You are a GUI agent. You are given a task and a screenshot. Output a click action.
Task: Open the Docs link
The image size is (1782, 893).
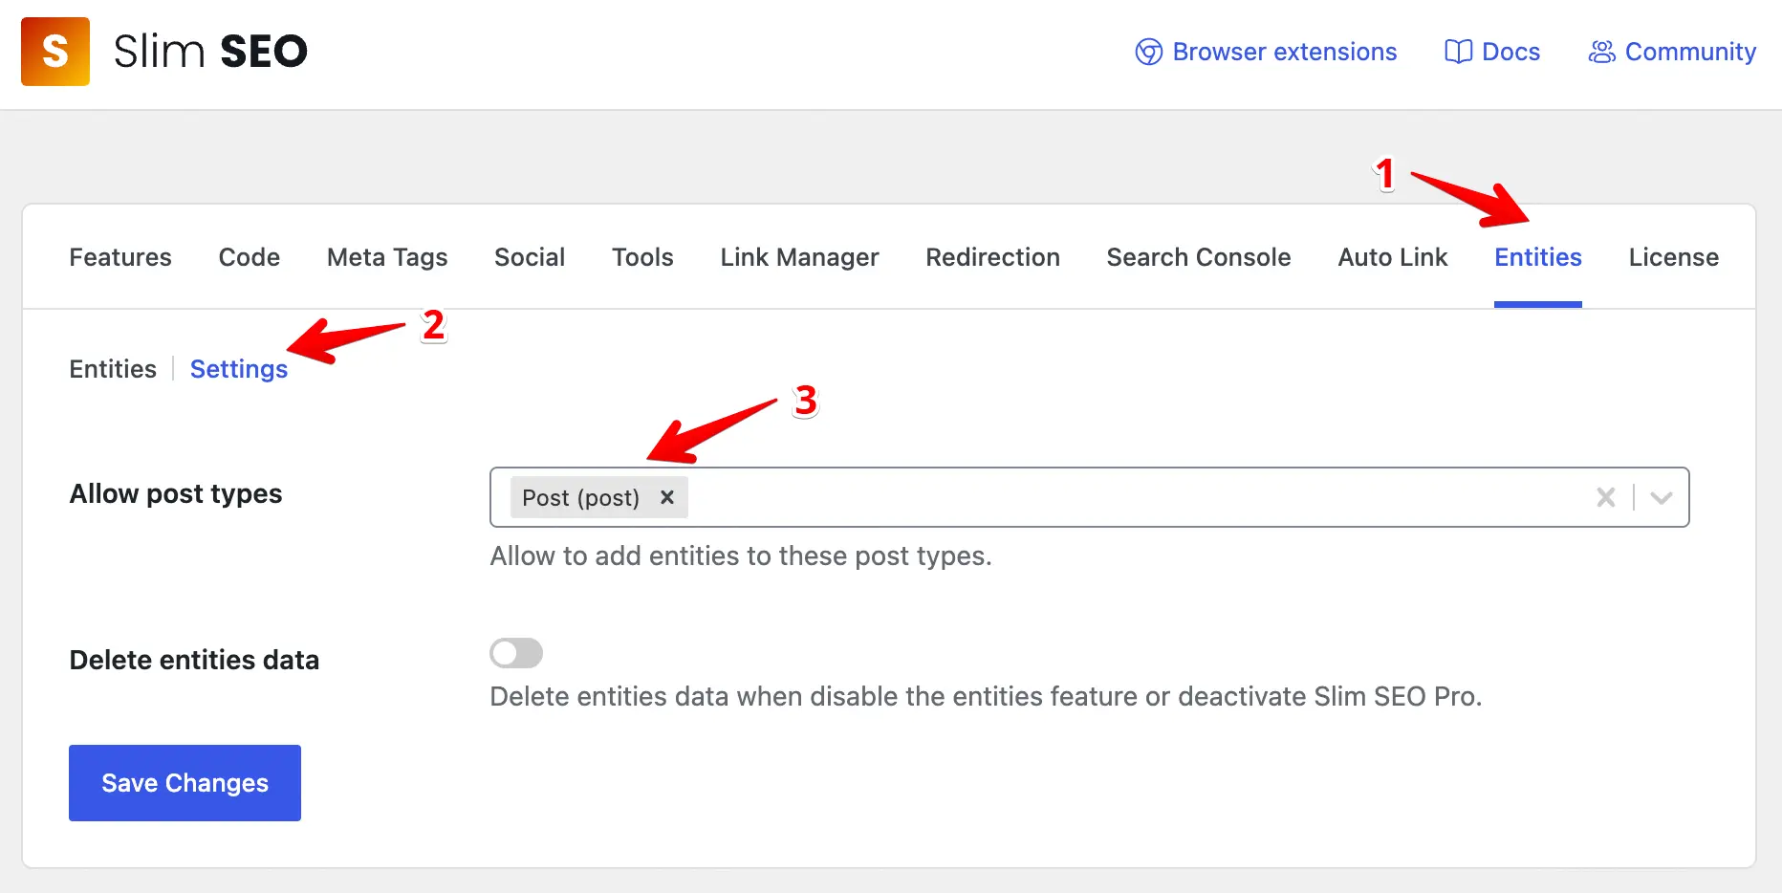[x=1492, y=52]
